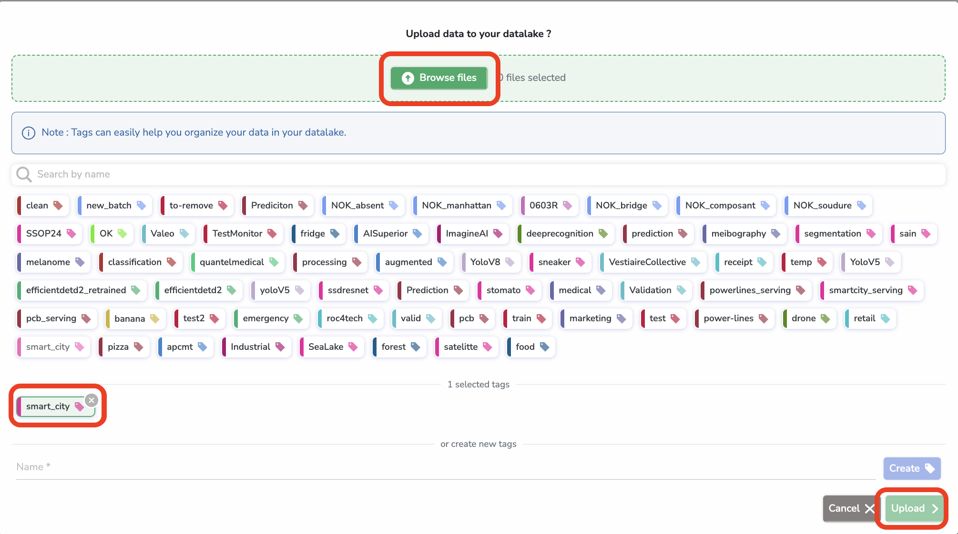Click the upload arrow icon in Browse files
The width and height of the screenshot is (958, 534).
pos(408,78)
